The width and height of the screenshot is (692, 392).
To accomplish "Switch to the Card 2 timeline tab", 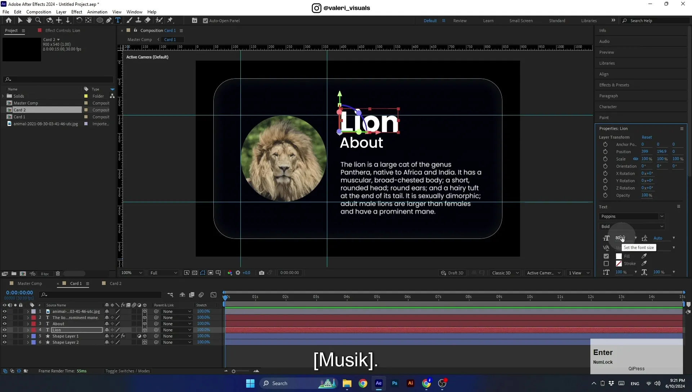I will click(115, 284).
